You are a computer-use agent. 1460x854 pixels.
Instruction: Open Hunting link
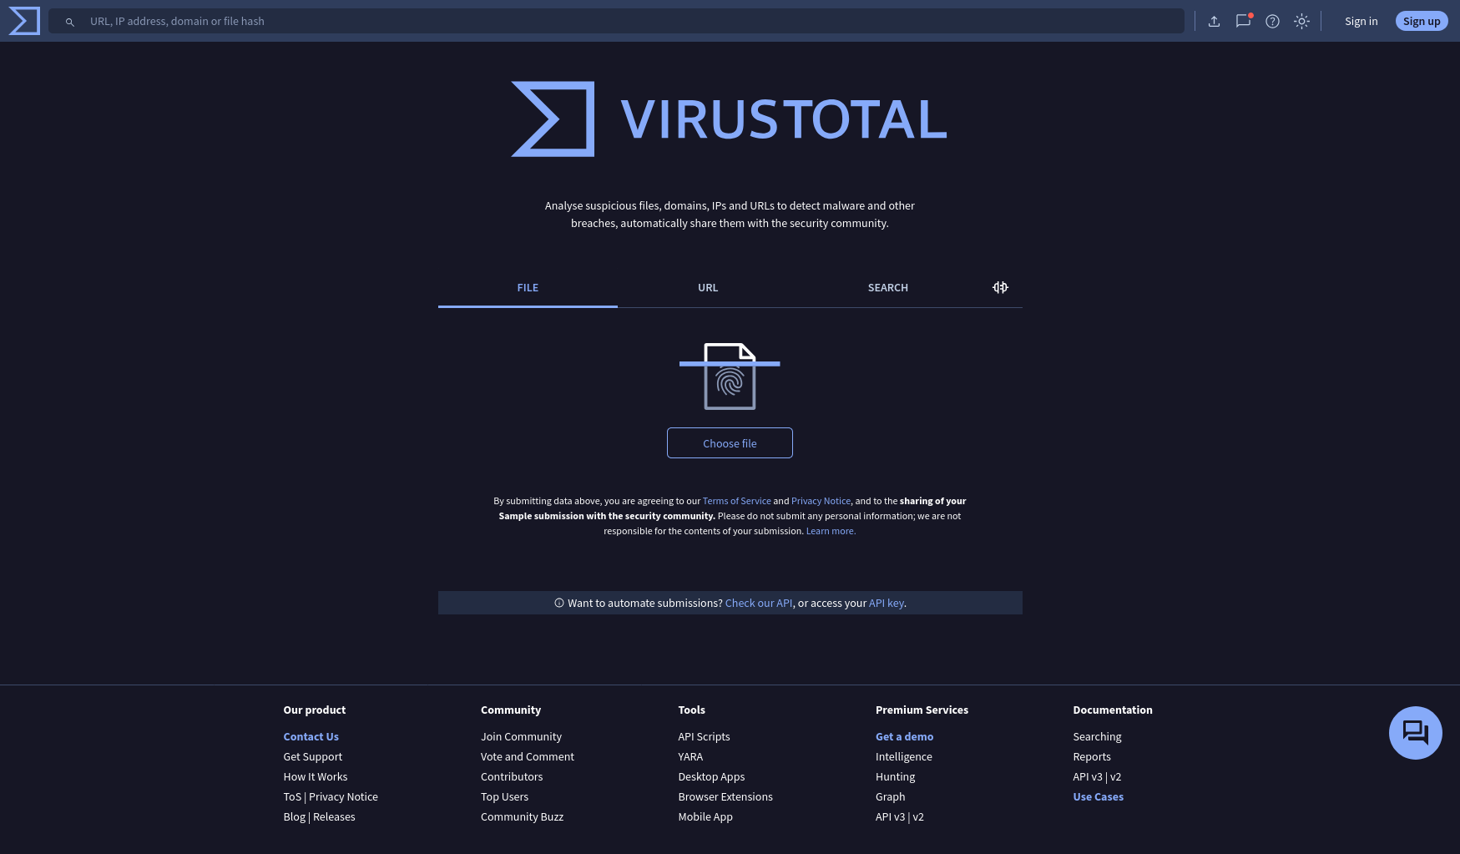895,776
